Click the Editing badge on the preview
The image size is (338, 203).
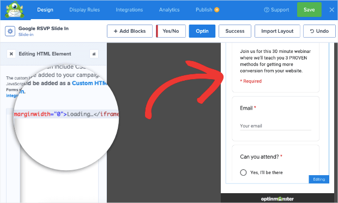pos(319,180)
